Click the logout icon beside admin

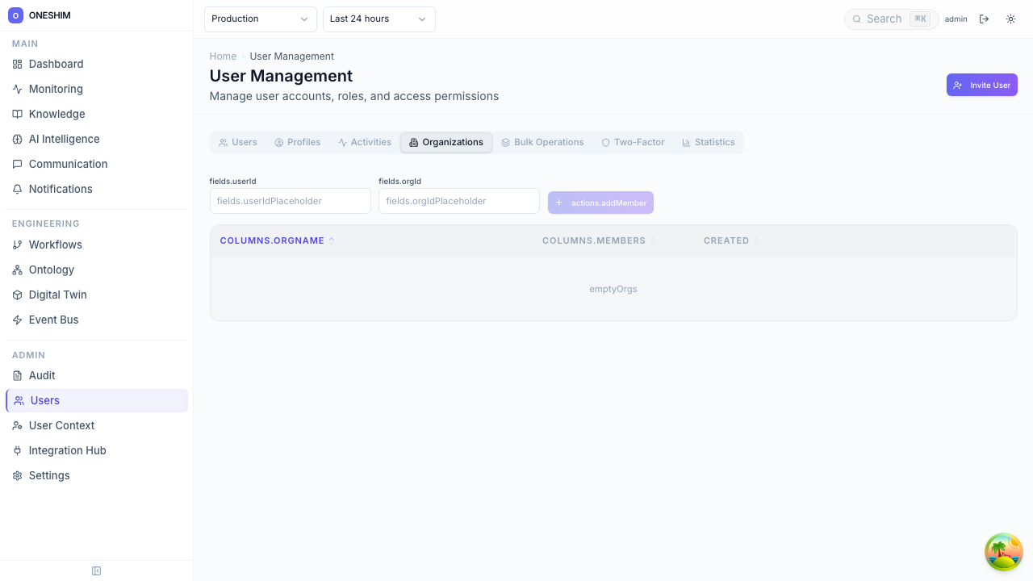984,19
